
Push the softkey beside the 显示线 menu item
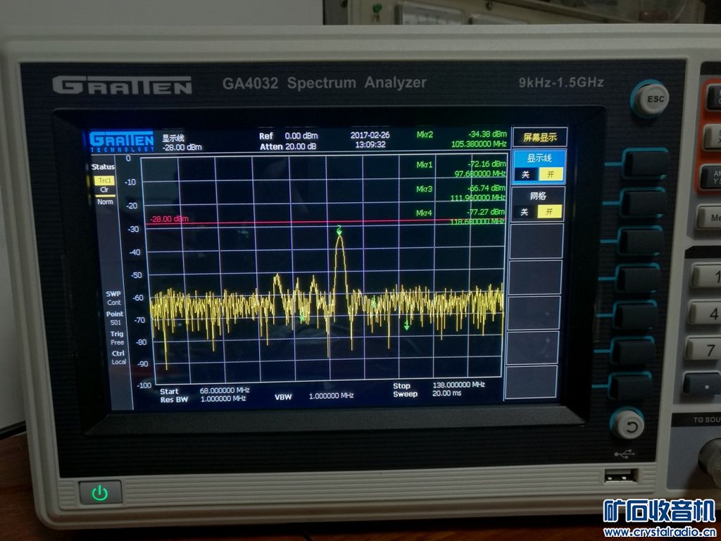(x=645, y=163)
